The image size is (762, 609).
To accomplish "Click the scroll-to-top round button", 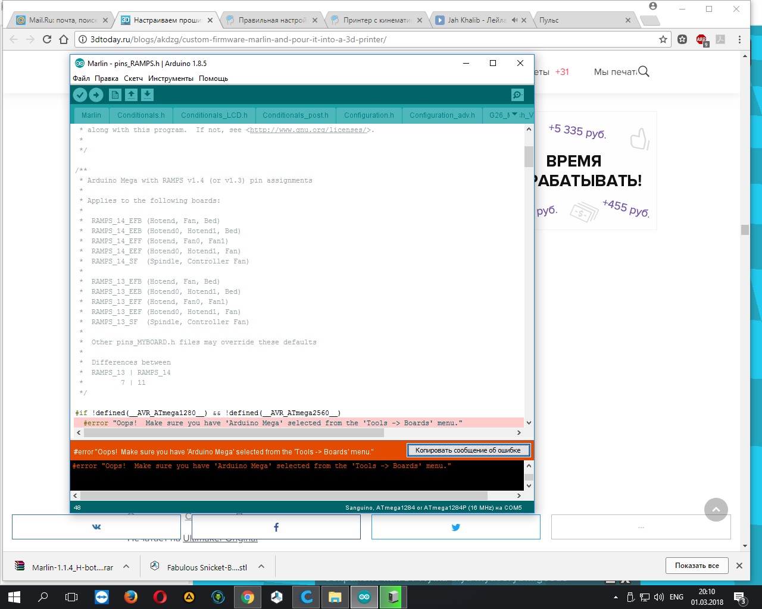I will 716,510.
